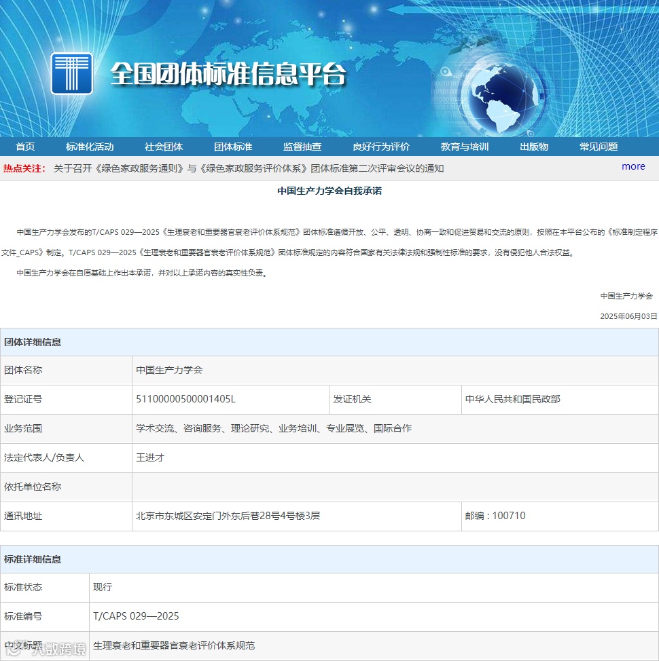The image size is (659, 661).
Task: Click the 全国团体标准信息平台 banner title
Action: (228, 74)
